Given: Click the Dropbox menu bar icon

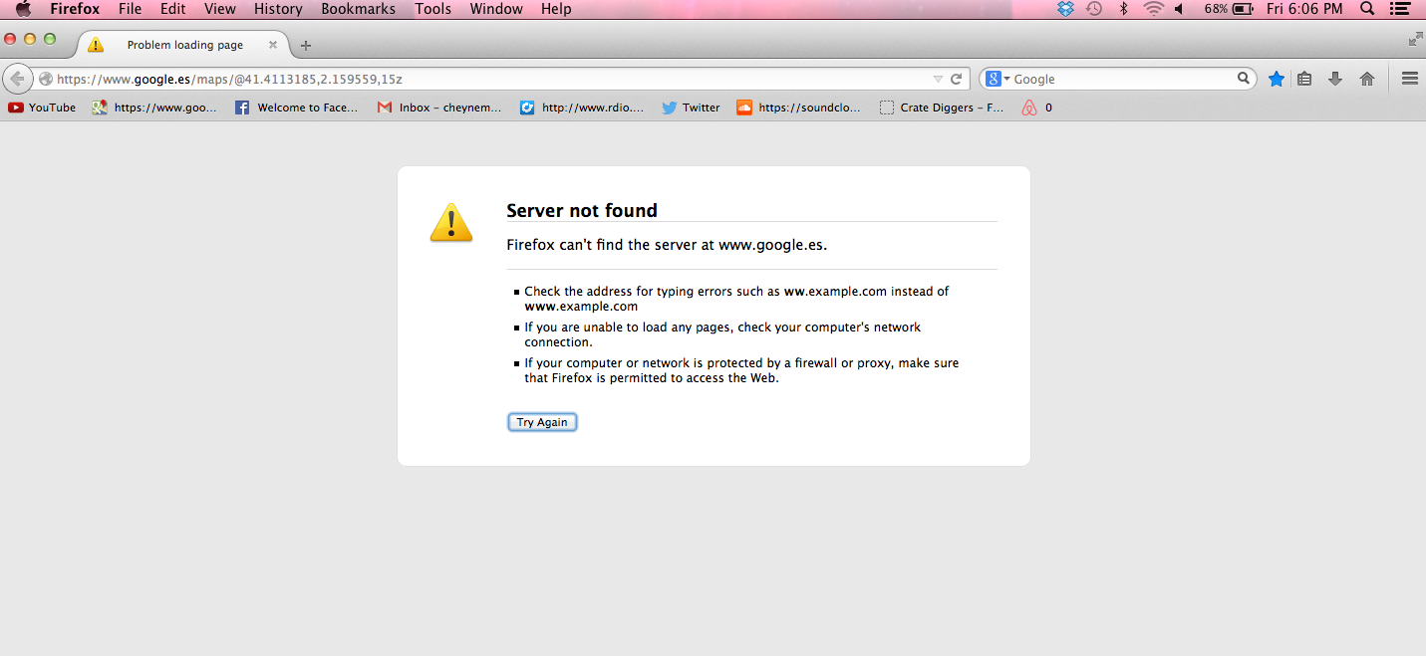Looking at the screenshot, I should click(x=1065, y=9).
